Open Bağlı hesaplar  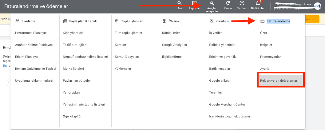(220, 69)
